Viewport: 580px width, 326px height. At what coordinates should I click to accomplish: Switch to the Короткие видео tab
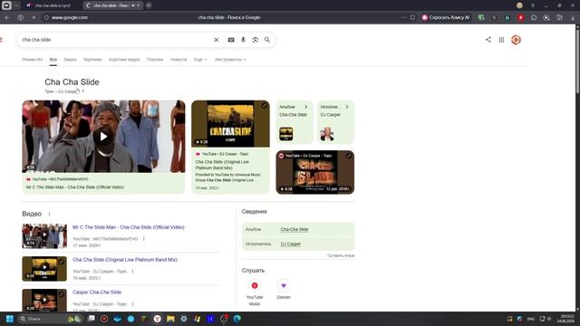[x=124, y=60]
